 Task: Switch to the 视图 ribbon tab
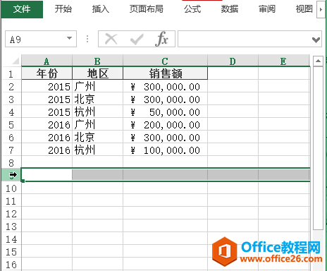[x=304, y=9]
